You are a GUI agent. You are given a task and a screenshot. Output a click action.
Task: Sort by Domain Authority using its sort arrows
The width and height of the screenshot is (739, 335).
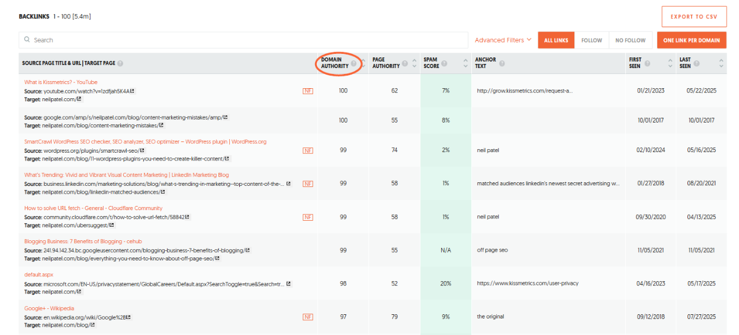click(364, 63)
